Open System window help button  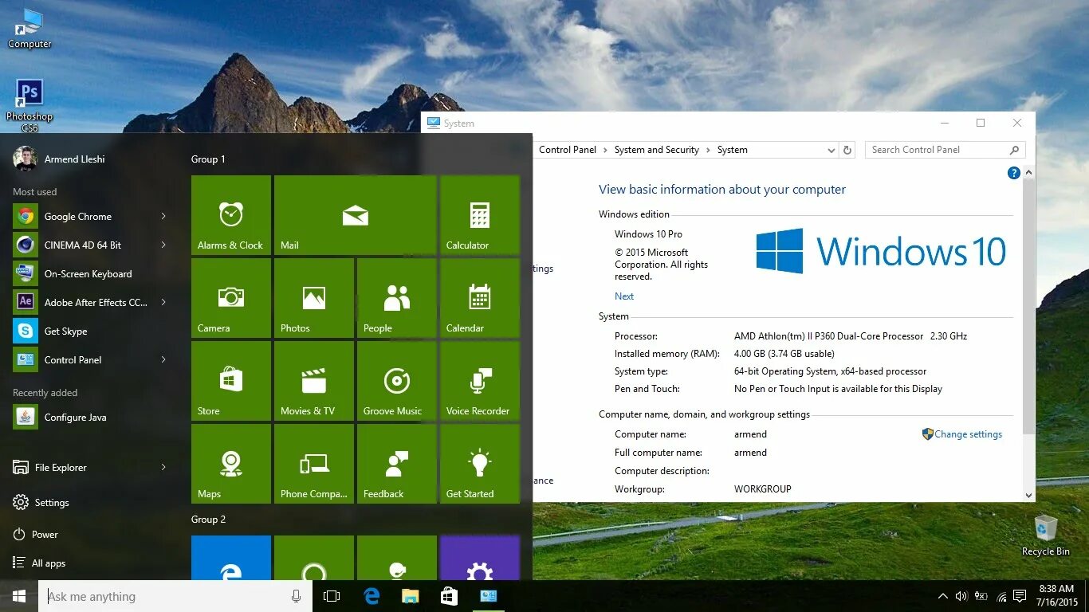point(1013,173)
